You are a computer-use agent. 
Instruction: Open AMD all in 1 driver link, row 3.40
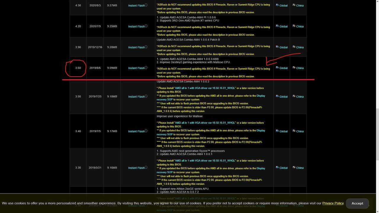(205, 123)
